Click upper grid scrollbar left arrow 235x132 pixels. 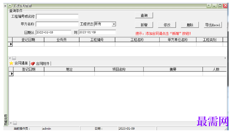click(10, 58)
